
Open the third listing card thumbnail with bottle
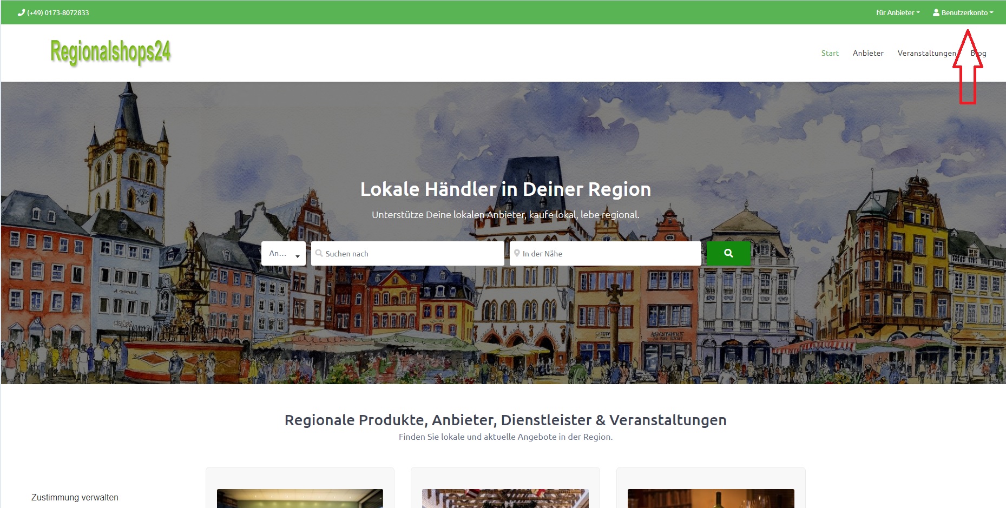711,498
